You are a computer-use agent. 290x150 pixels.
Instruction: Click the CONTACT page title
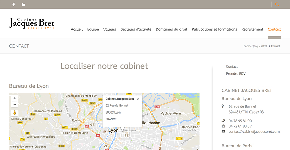pyautogui.click(x=19, y=46)
